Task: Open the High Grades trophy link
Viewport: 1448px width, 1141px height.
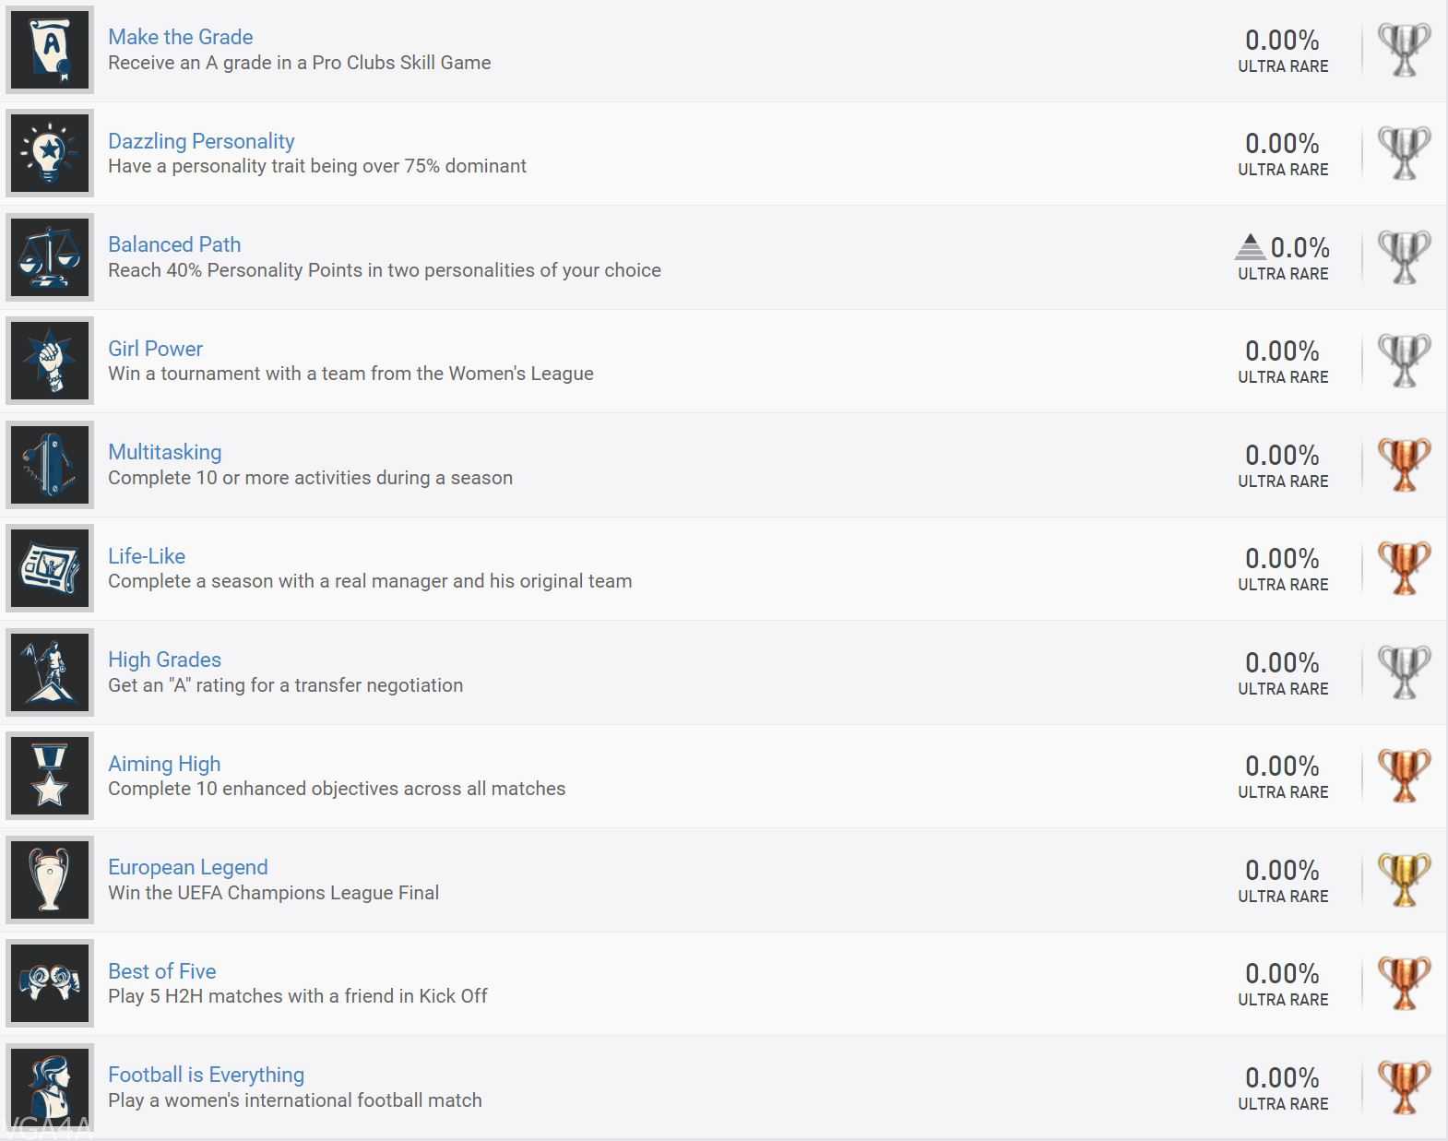Action: click(x=164, y=660)
